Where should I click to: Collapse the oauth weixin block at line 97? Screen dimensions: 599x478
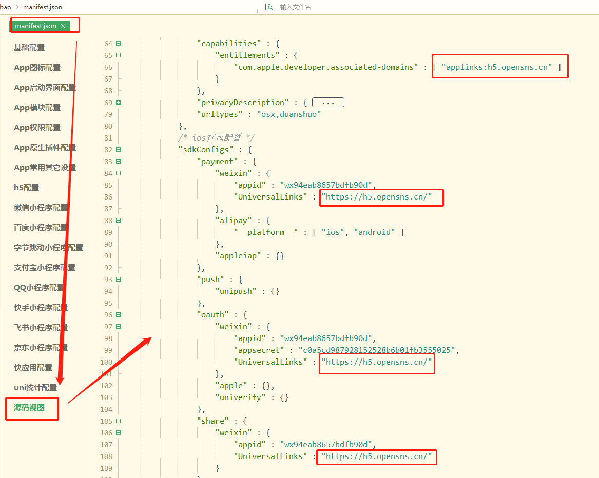tap(119, 326)
